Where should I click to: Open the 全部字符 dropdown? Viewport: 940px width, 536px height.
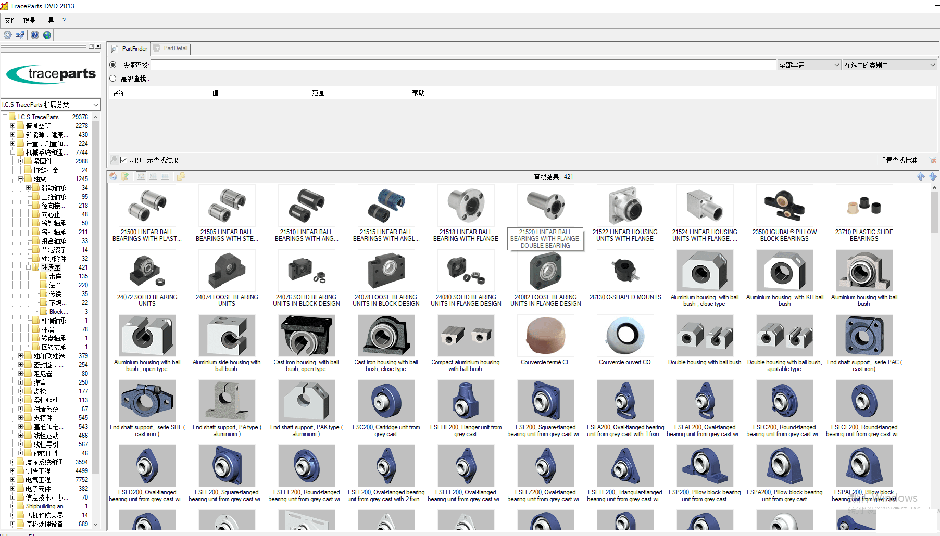pyautogui.click(x=809, y=65)
